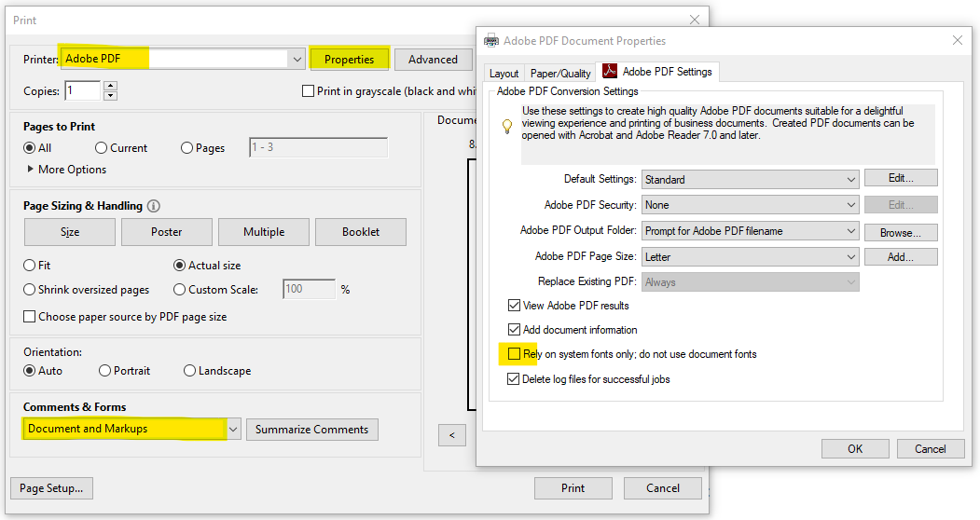Select the Current page radio button
980x520 pixels.
(101, 148)
